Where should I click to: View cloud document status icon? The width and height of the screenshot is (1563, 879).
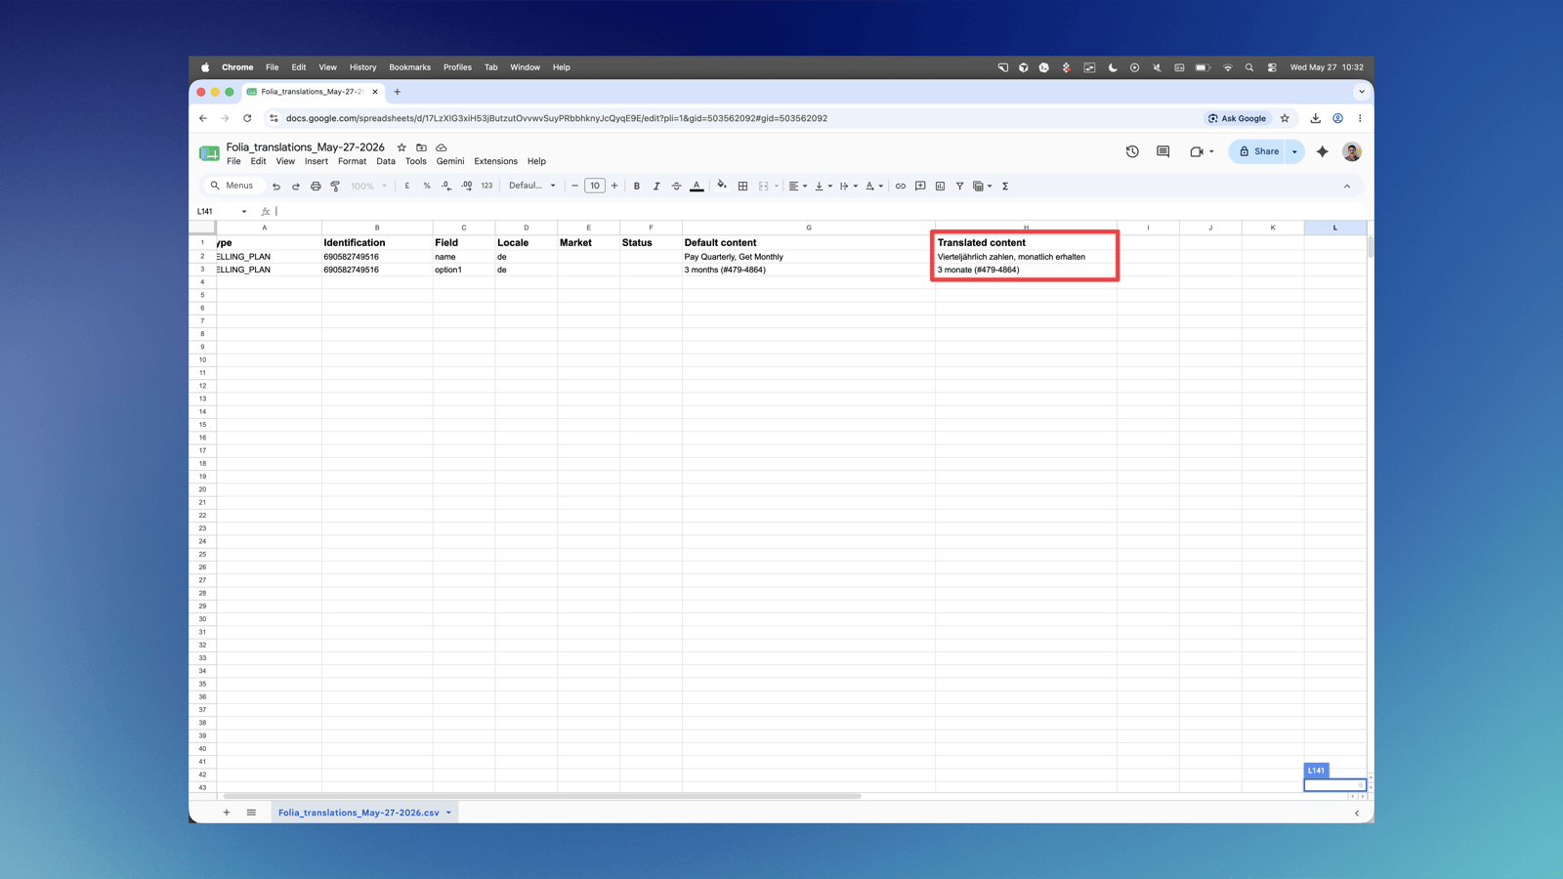442,147
